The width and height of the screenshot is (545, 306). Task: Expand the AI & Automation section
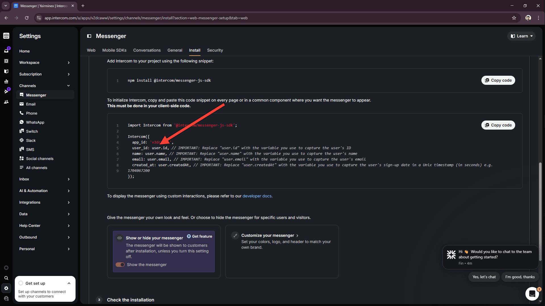[x=45, y=191]
